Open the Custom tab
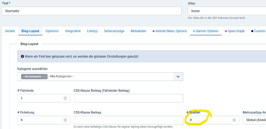Image resolution: width=266 pixels, height=129 pixels. tap(258, 31)
